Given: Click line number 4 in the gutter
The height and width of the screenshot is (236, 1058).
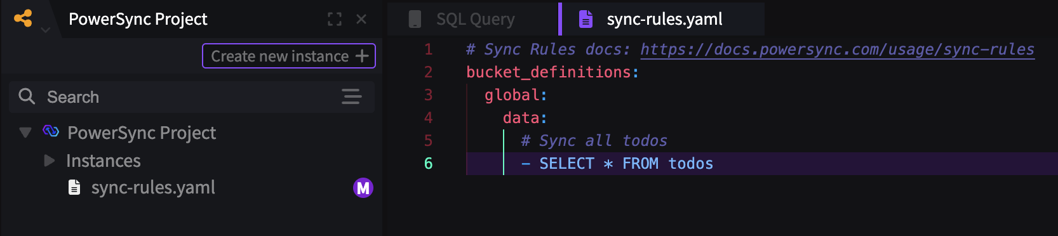Looking at the screenshot, I should 429,118.
